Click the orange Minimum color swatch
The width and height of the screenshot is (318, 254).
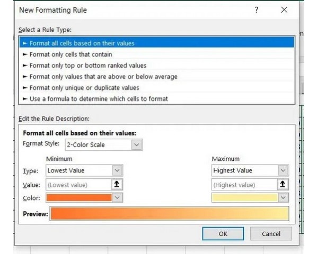[x=79, y=197]
